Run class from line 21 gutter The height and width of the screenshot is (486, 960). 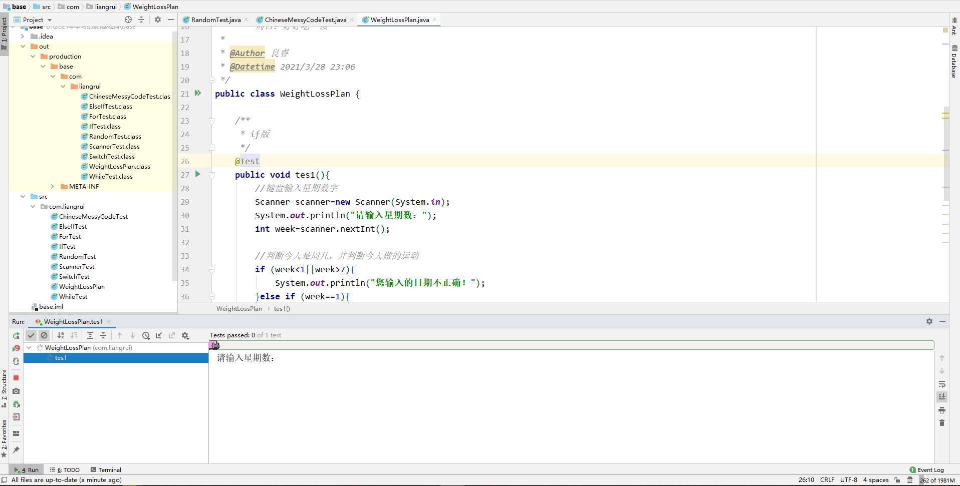click(x=198, y=93)
